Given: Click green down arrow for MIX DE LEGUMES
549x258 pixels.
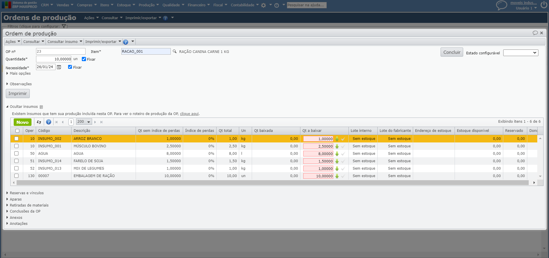Looking at the screenshot, I should coord(337,168).
